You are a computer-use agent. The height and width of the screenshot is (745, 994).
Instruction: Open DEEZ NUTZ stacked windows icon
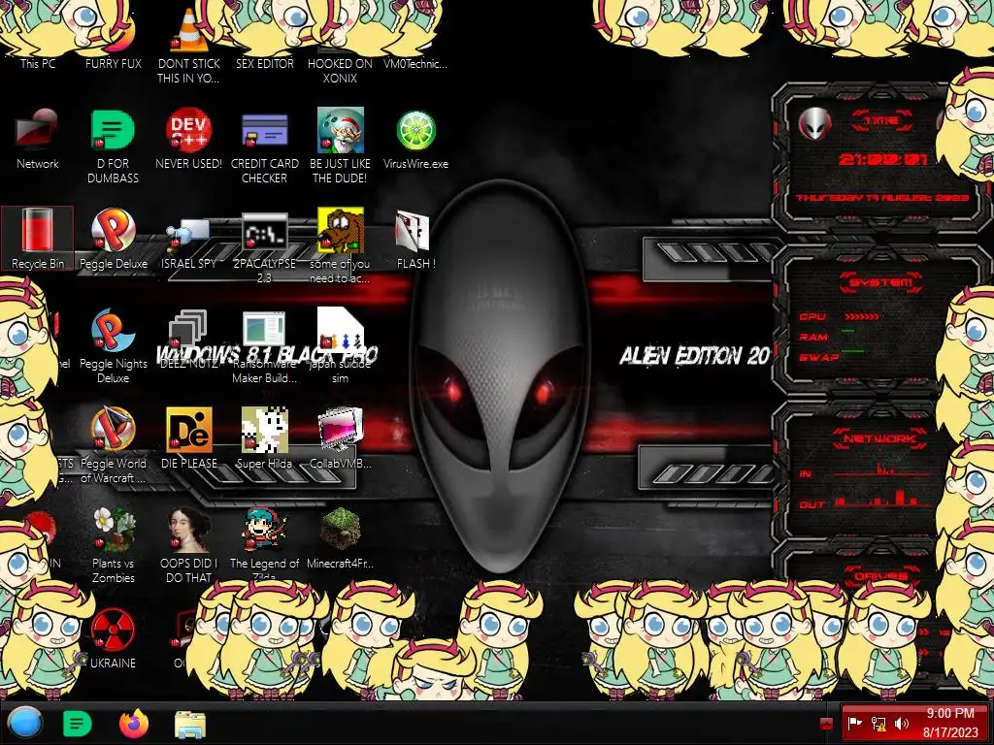tap(189, 339)
